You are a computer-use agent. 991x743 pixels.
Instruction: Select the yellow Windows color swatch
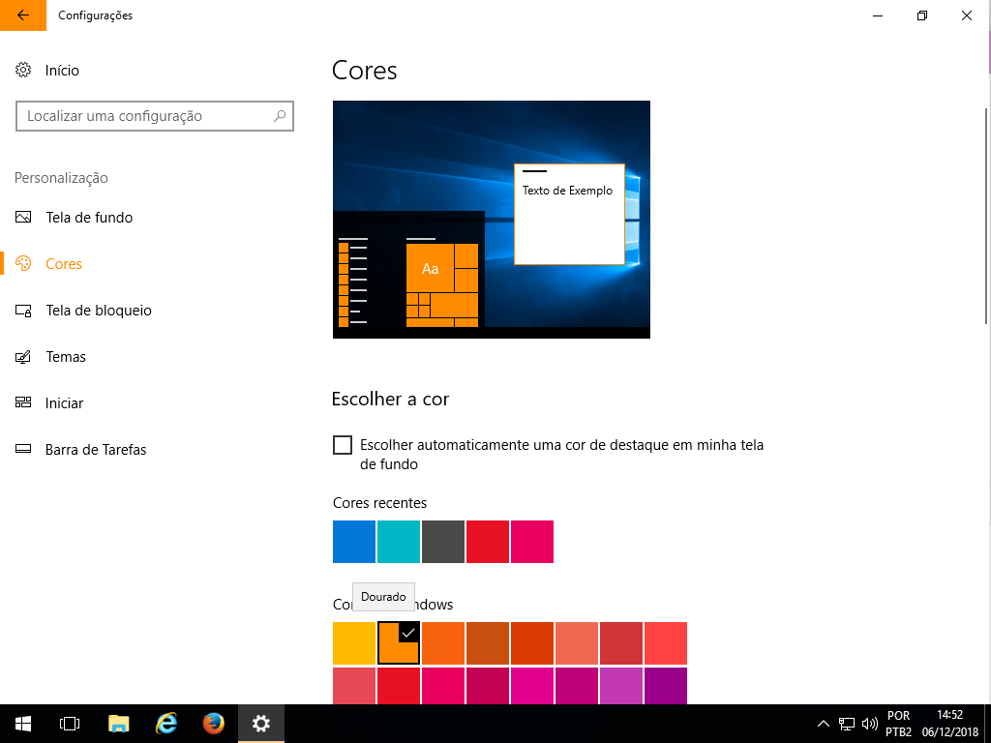click(x=354, y=643)
